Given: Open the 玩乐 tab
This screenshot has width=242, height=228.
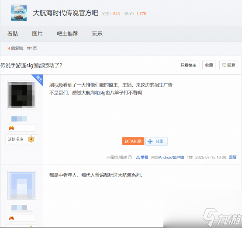Looking at the screenshot, I should [x=97, y=34].
